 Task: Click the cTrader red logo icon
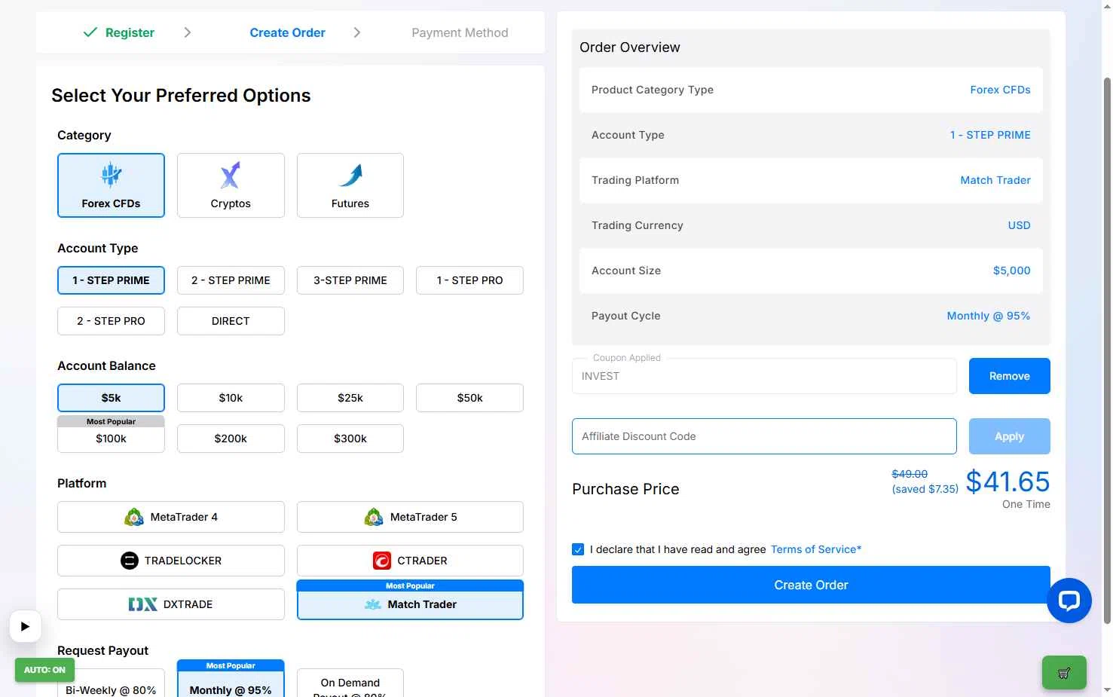(382, 561)
